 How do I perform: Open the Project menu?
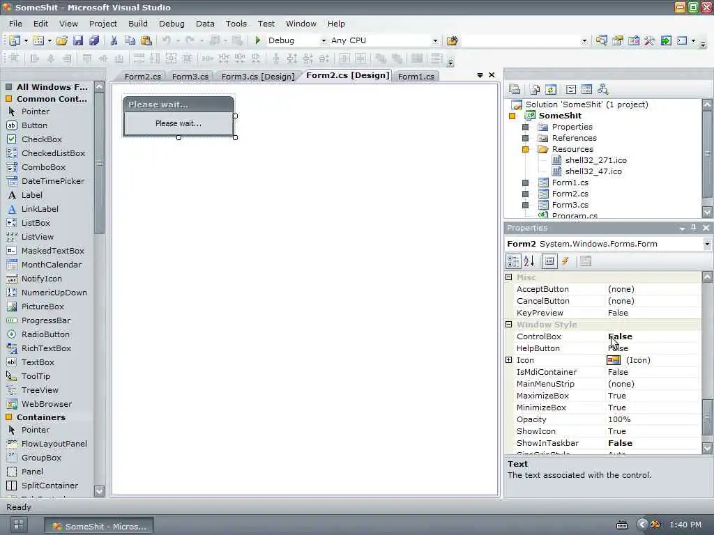(x=103, y=24)
